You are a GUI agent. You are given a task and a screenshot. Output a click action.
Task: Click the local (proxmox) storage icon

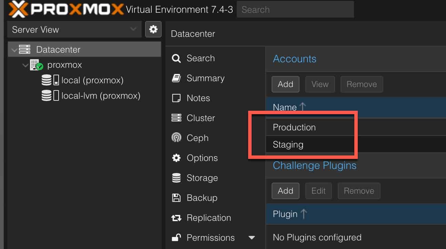click(50, 80)
